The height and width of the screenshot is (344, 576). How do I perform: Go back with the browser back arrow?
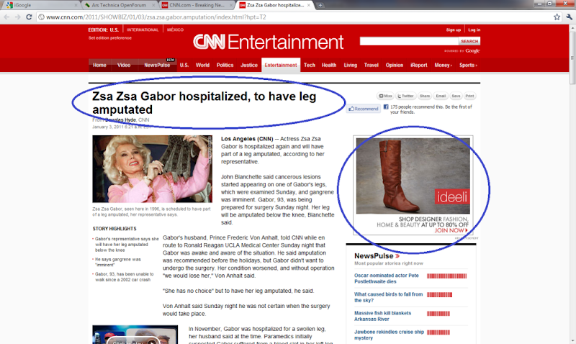(6, 17)
